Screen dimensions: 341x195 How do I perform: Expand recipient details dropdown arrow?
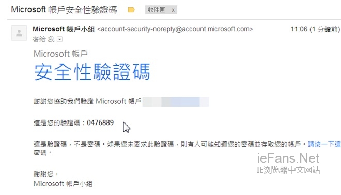[x=59, y=39]
